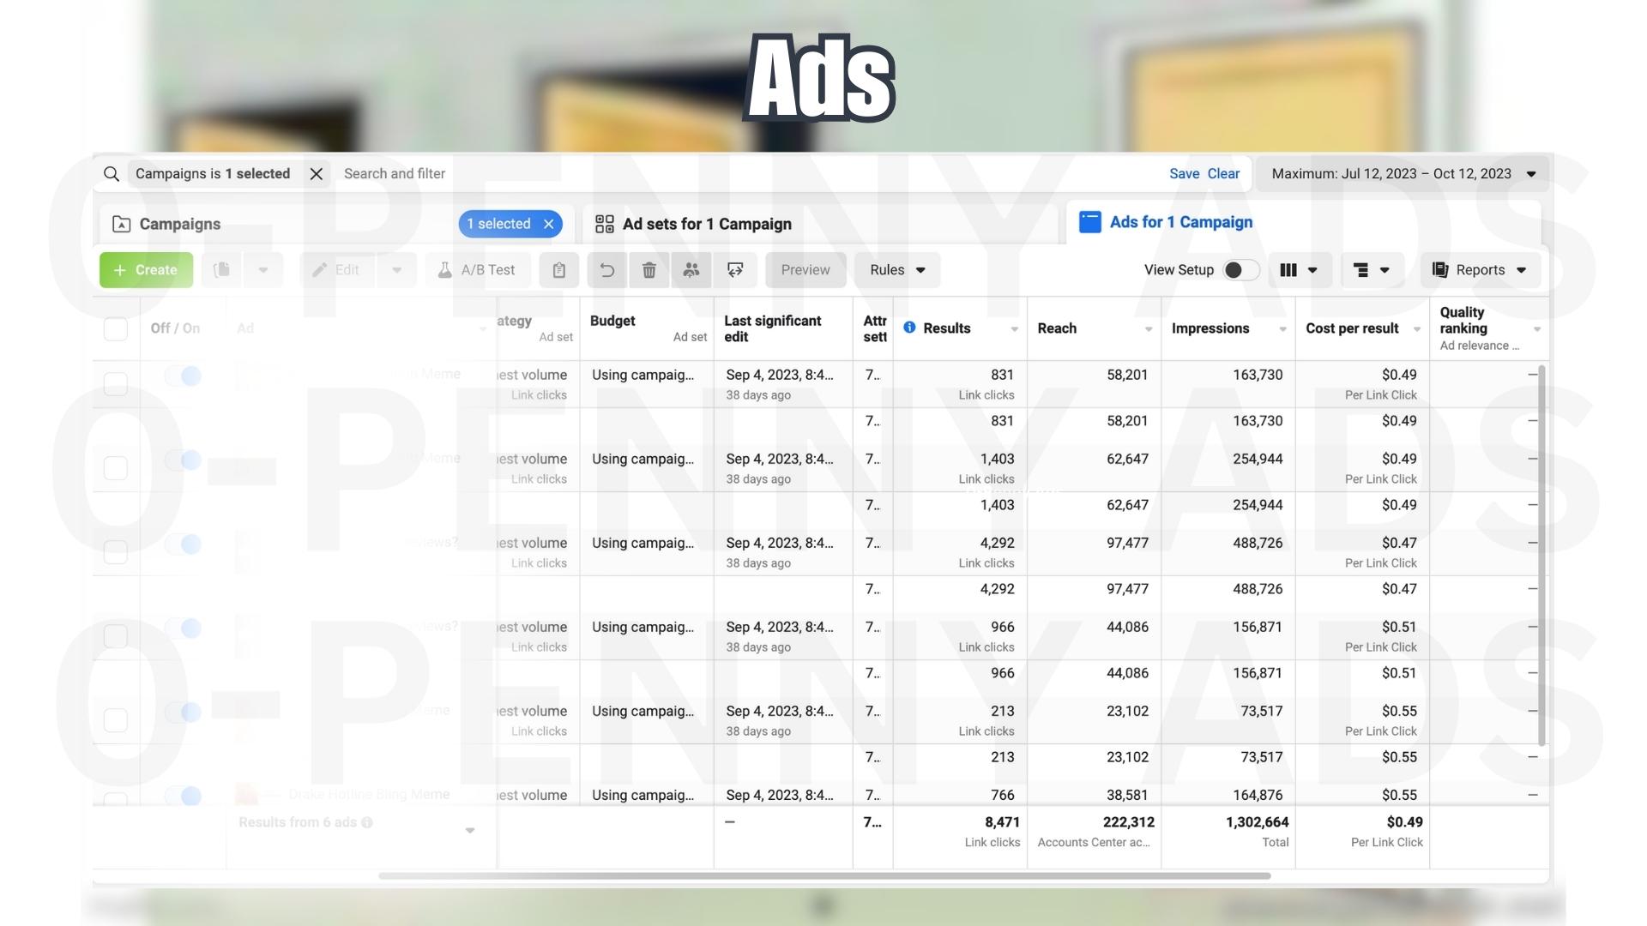1647x926 pixels.
Task: Click the Edit button
Action: 336,270
